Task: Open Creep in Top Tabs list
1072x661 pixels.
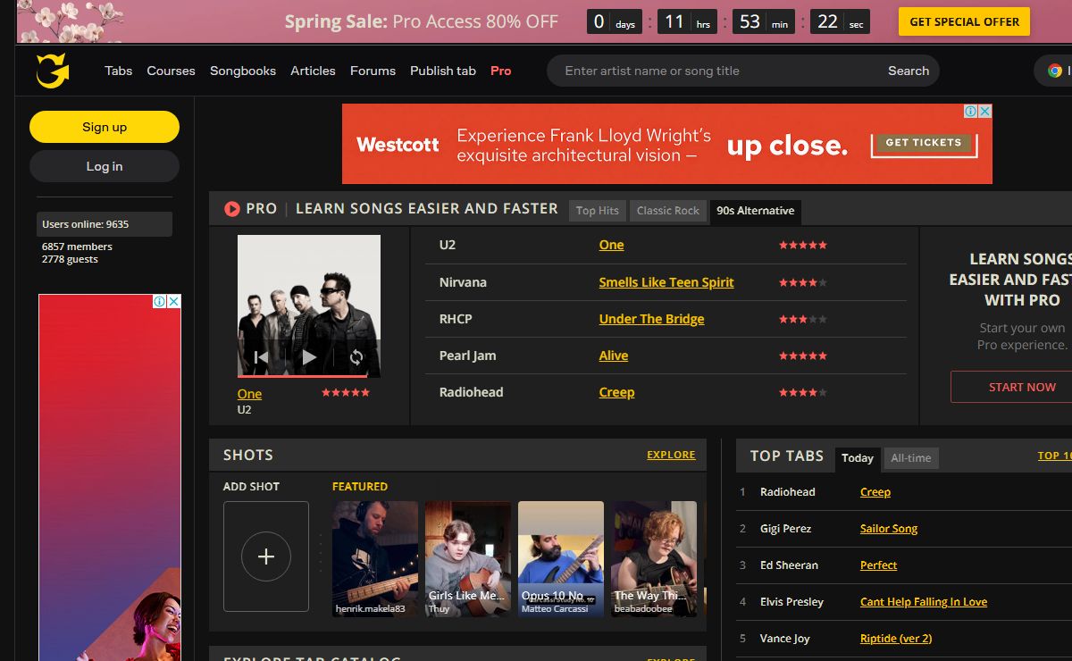Action: (x=875, y=492)
